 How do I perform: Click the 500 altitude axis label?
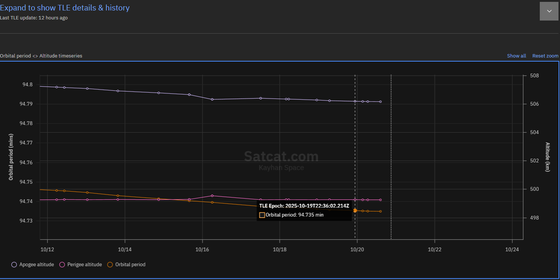534,189
